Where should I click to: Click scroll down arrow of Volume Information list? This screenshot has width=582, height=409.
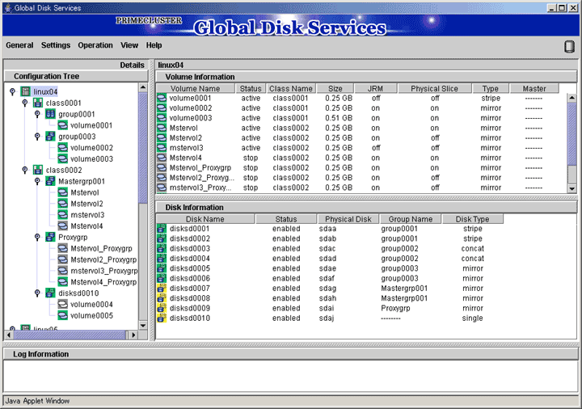click(571, 188)
